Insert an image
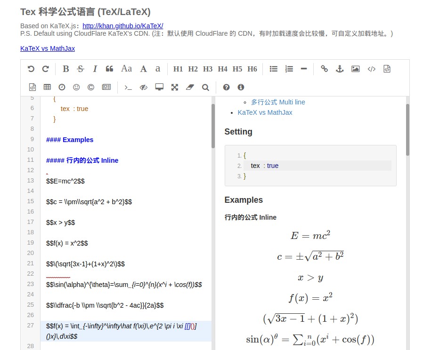The width and height of the screenshot is (423, 350). (x=356, y=69)
